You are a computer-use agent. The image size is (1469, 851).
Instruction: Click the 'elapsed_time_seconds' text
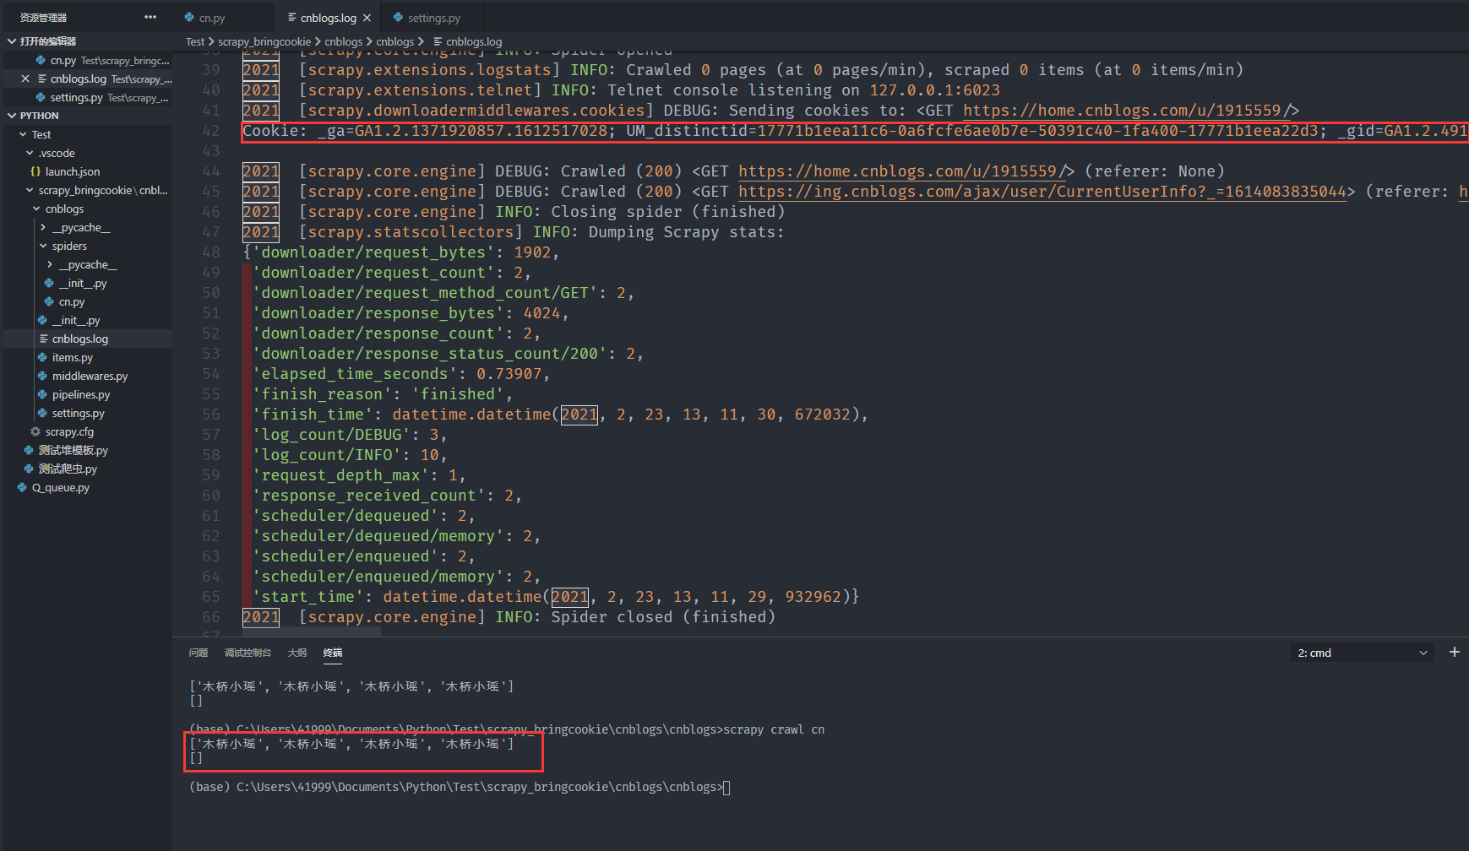355,374
